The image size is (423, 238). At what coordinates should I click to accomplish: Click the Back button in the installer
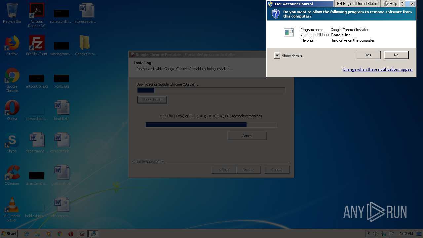click(224, 170)
